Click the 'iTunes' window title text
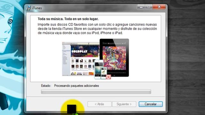Image resolution: width=205 pixels, height=115 pixels. tap(37, 8)
